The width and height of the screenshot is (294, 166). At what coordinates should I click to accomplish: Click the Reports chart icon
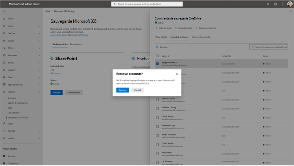[x=4, y=131]
